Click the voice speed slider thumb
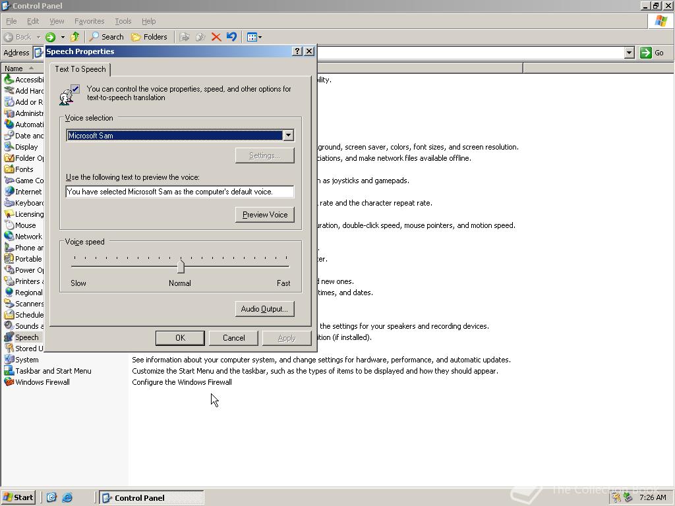The image size is (675, 506). (x=181, y=267)
